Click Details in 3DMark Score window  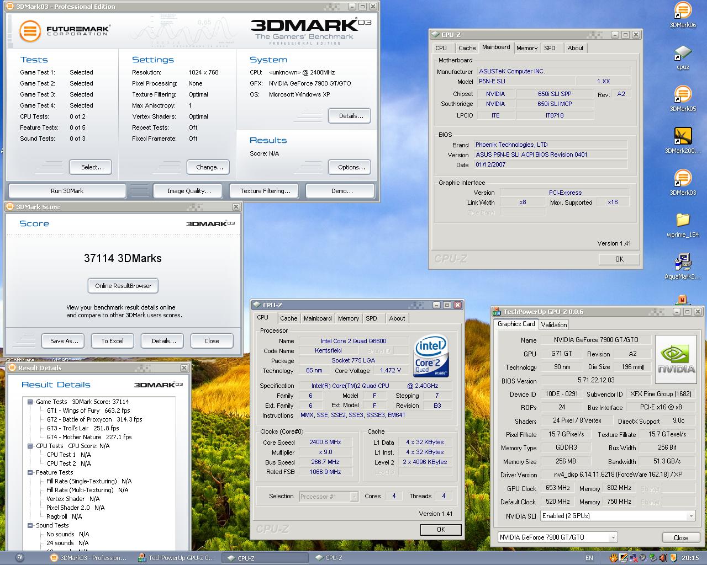[x=163, y=341]
